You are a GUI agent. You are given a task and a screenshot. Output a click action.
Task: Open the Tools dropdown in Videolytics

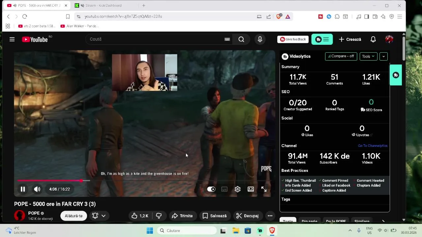coord(368,56)
